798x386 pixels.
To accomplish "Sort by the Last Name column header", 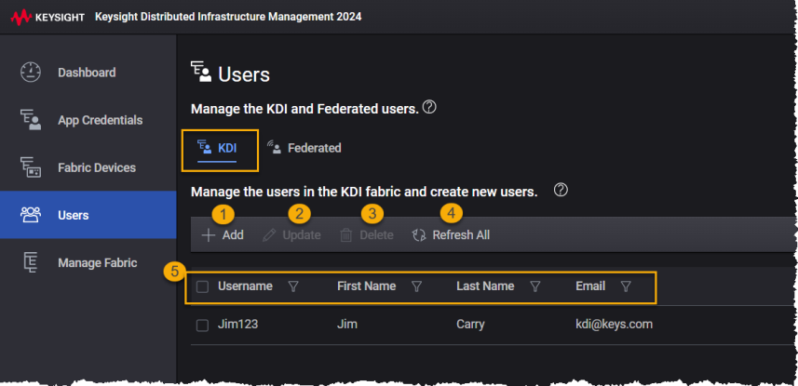I will [485, 286].
